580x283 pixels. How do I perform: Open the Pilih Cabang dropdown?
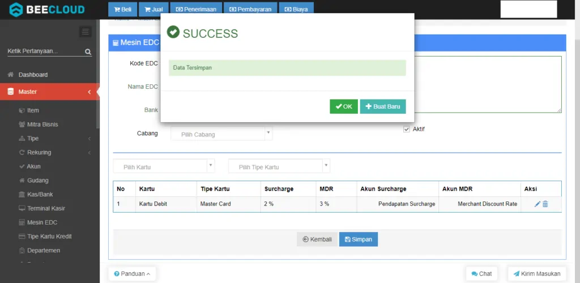pos(221,134)
